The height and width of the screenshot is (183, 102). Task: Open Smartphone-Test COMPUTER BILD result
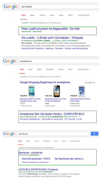[x=52, y=114]
